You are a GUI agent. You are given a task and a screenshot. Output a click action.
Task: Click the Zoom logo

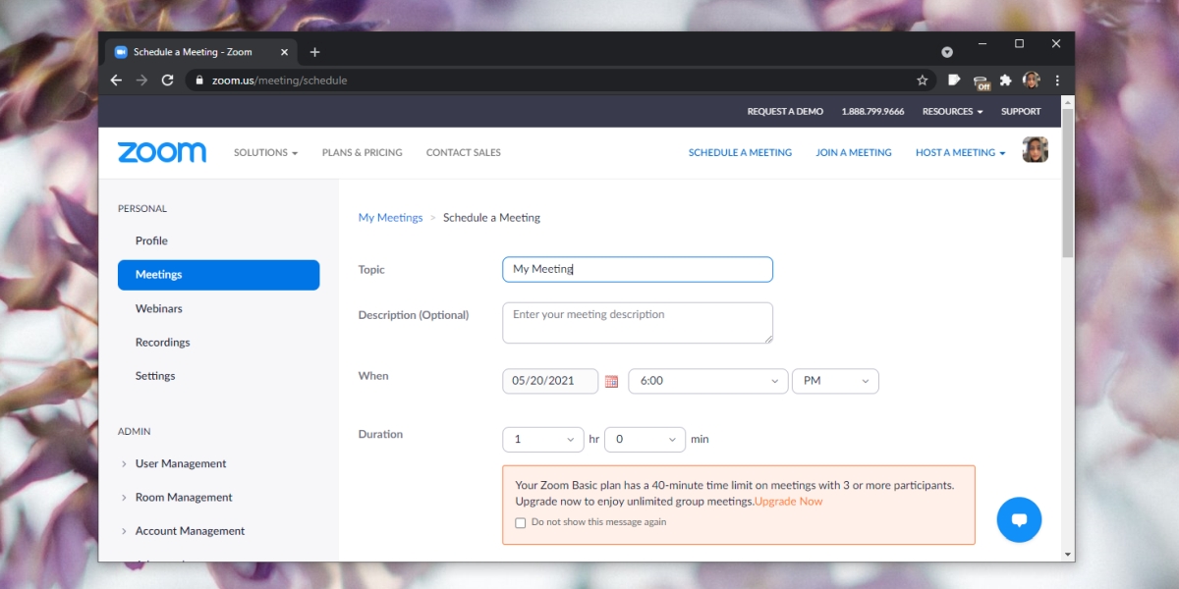162,152
